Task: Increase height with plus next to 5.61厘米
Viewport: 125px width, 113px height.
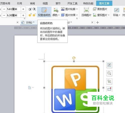Action: point(23,9)
